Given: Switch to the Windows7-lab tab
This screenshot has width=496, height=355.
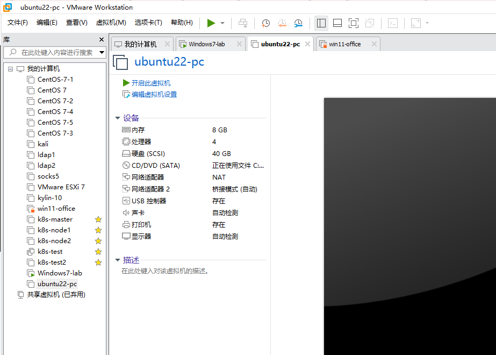Looking at the screenshot, I should click(207, 44).
